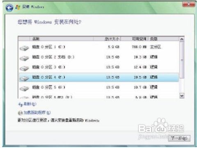Open the Load Driver link
Screen dimensions: 197x148
(37, 113)
